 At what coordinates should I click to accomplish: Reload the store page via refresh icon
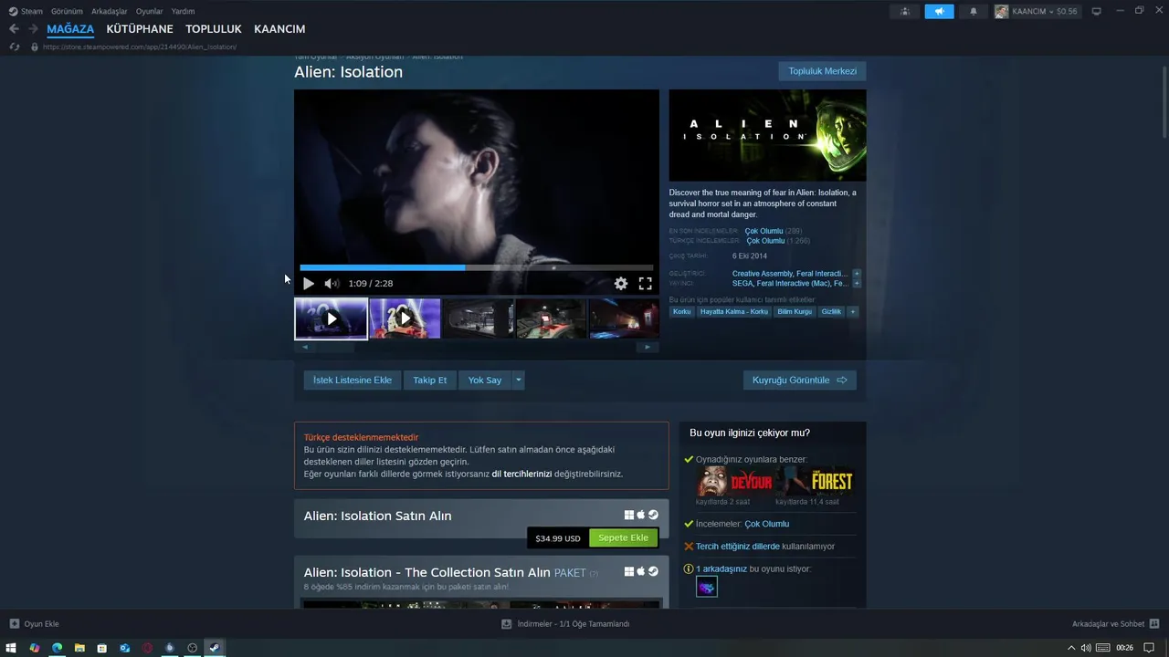click(x=14, y=47)
